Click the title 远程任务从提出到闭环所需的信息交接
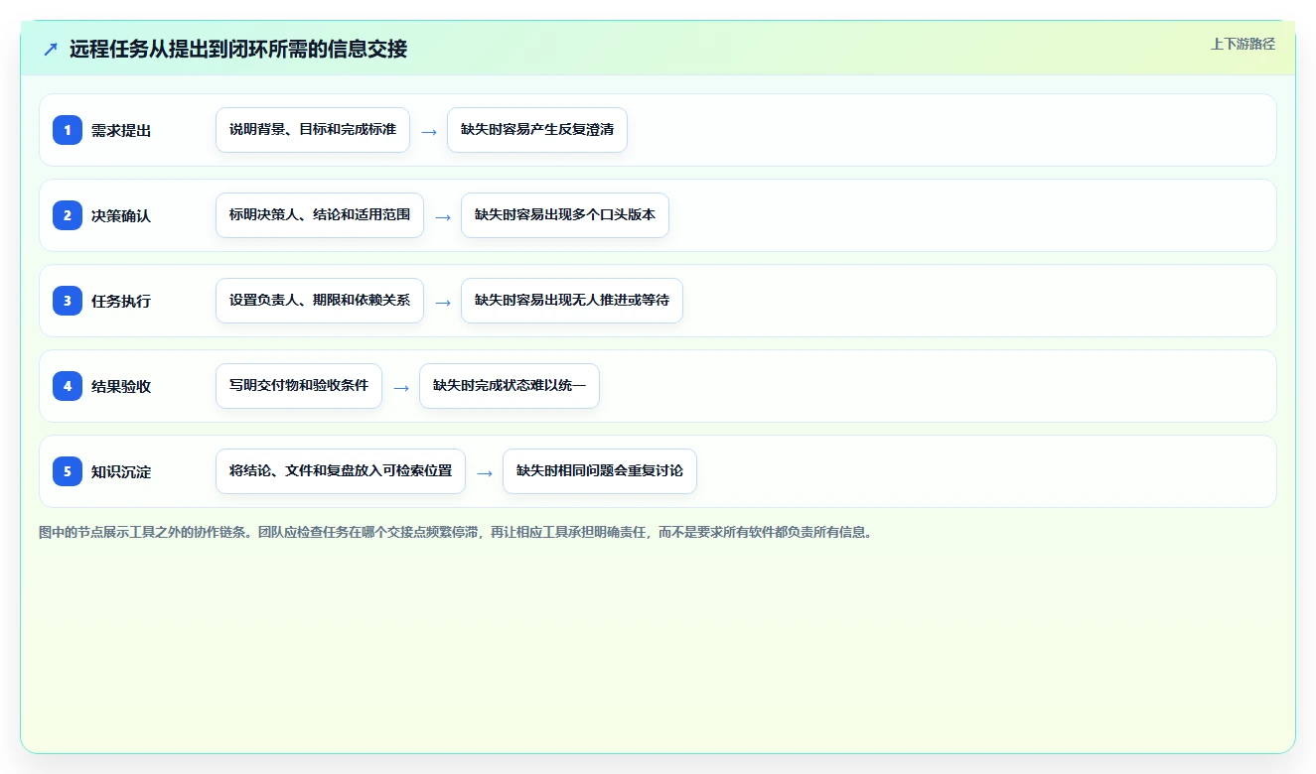 click(x=238, y=49)
